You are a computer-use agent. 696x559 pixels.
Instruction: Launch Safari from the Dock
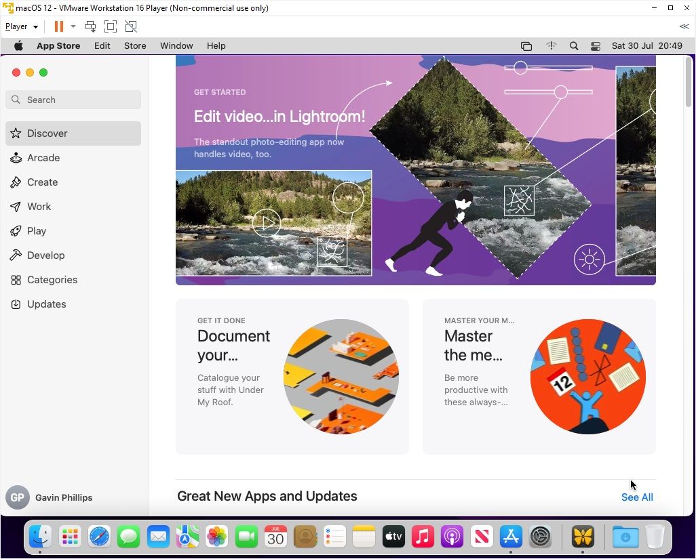click(x=99, y=536)
